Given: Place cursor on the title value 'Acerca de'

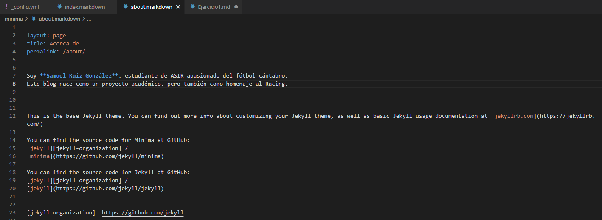Looking at the screenshot, I should [64, 44].
